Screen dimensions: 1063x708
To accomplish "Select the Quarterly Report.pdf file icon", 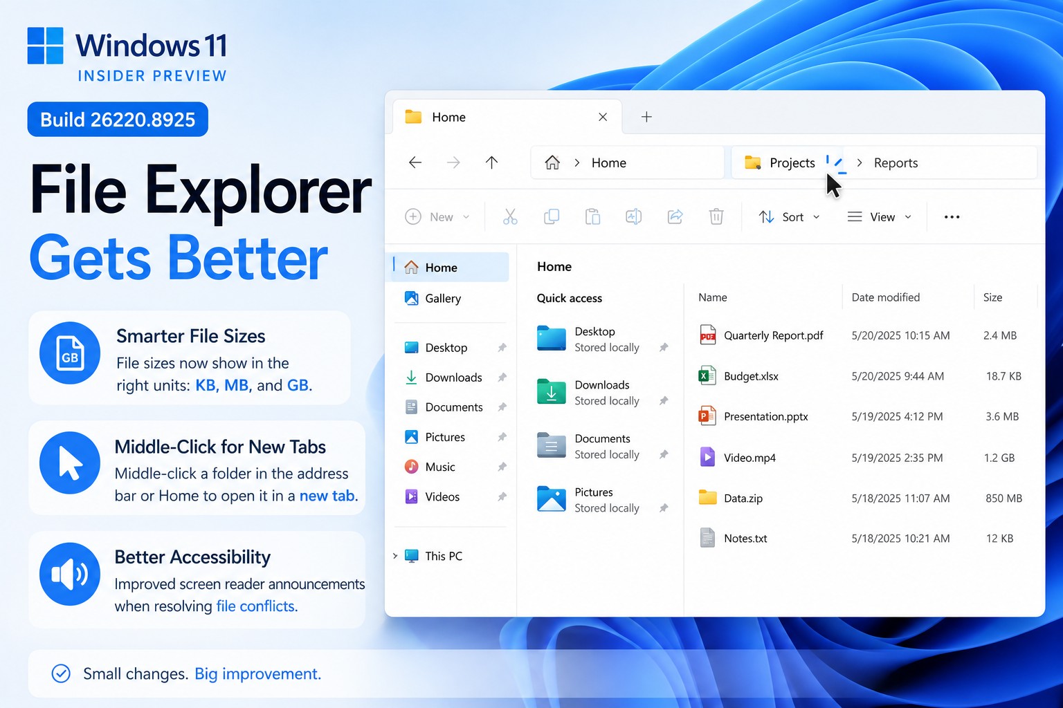I will (707, 335).
